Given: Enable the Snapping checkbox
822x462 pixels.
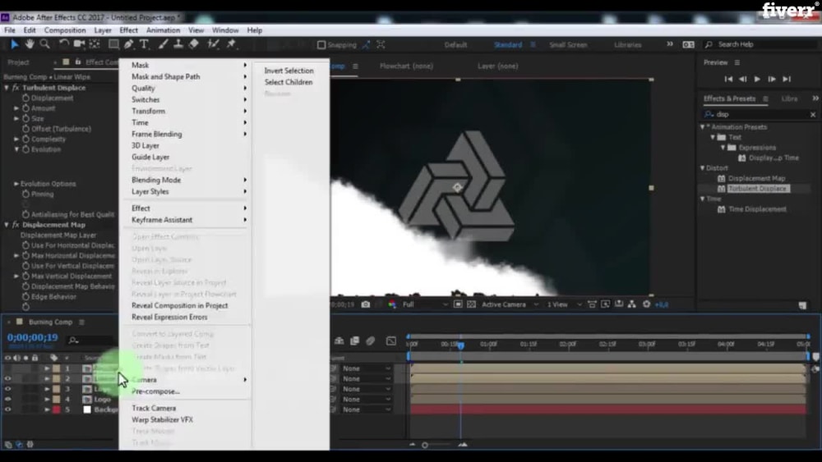Looking at the screenshot, I should (x=321, y=45).
